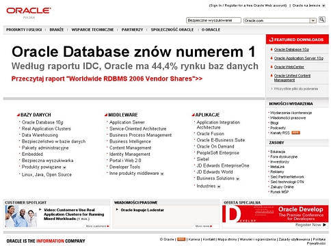Open Oracle E-Business Suite link

[221, 140]
